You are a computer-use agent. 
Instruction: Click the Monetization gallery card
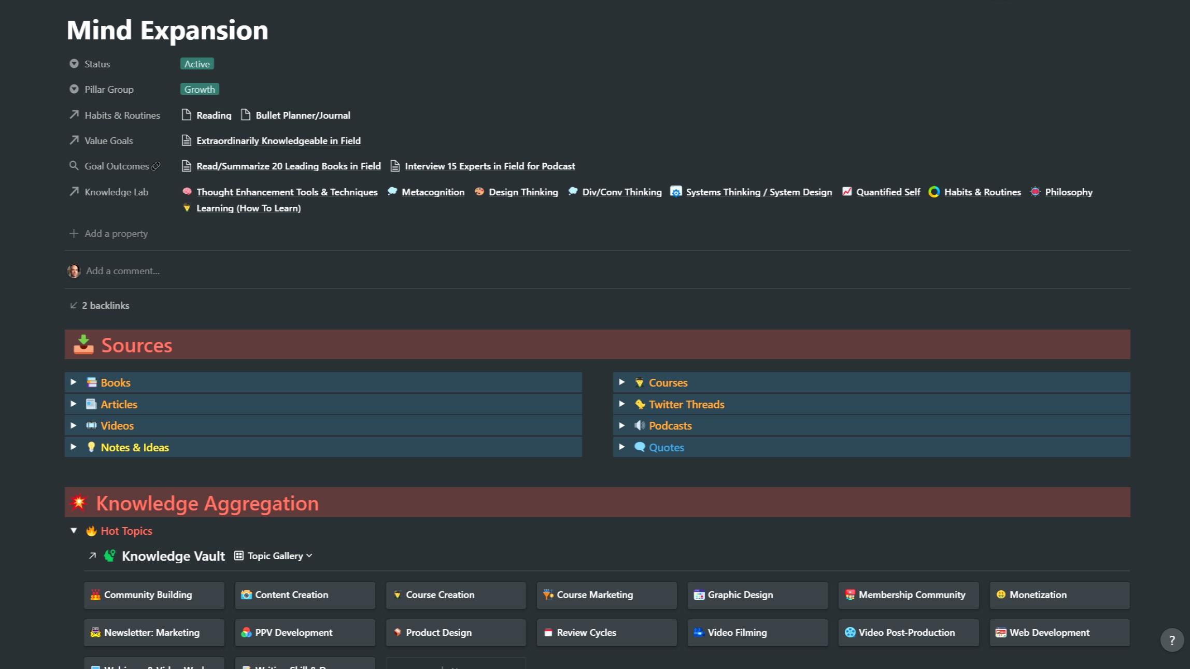point(1059,595)
